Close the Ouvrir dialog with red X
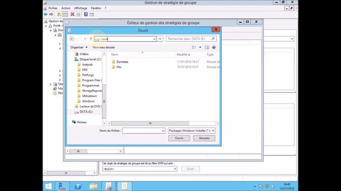This screenshot has height=191, width=341. [x=216, y=30]
